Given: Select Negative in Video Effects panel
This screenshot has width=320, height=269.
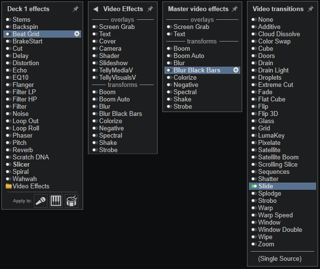Looking at the screenshot, I should pos(112,128).
